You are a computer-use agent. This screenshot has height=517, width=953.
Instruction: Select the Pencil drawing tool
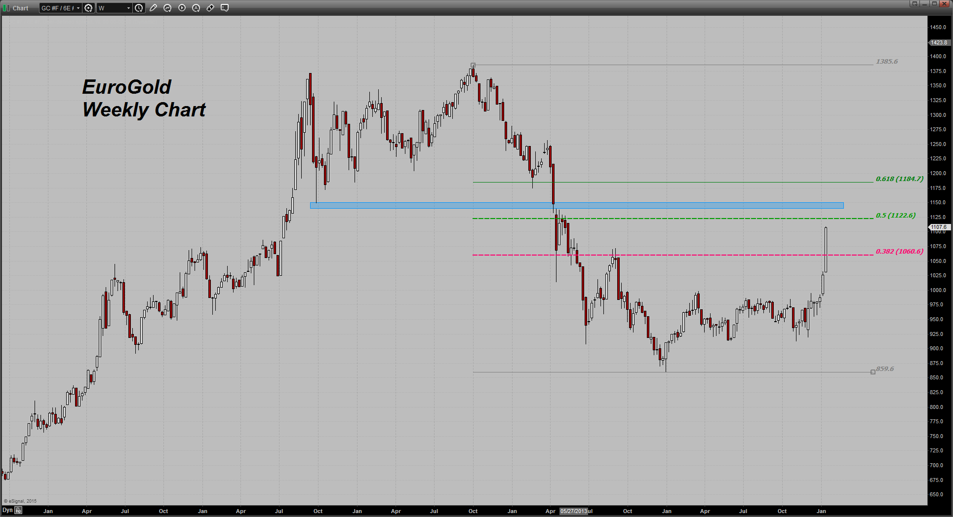coord(154,8)
